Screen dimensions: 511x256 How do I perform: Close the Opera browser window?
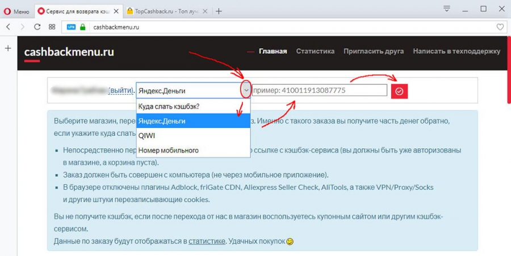(502, 9)
